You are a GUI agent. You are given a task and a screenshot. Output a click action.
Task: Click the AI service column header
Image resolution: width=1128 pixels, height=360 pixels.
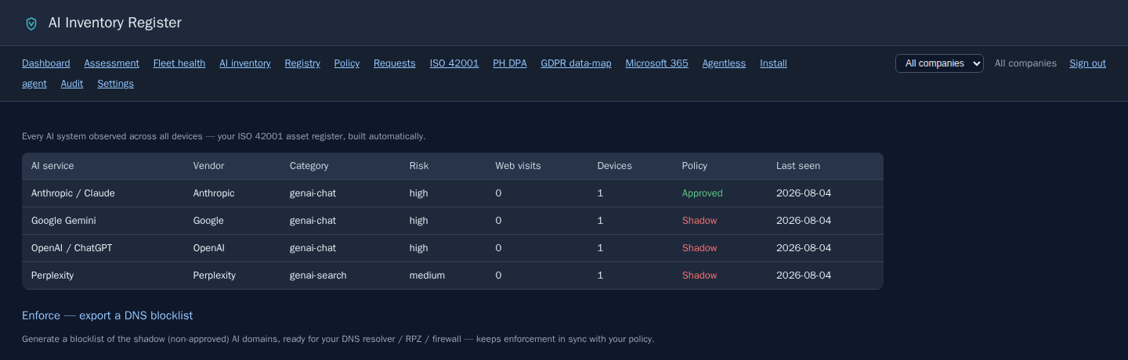(x=52, y=166)
